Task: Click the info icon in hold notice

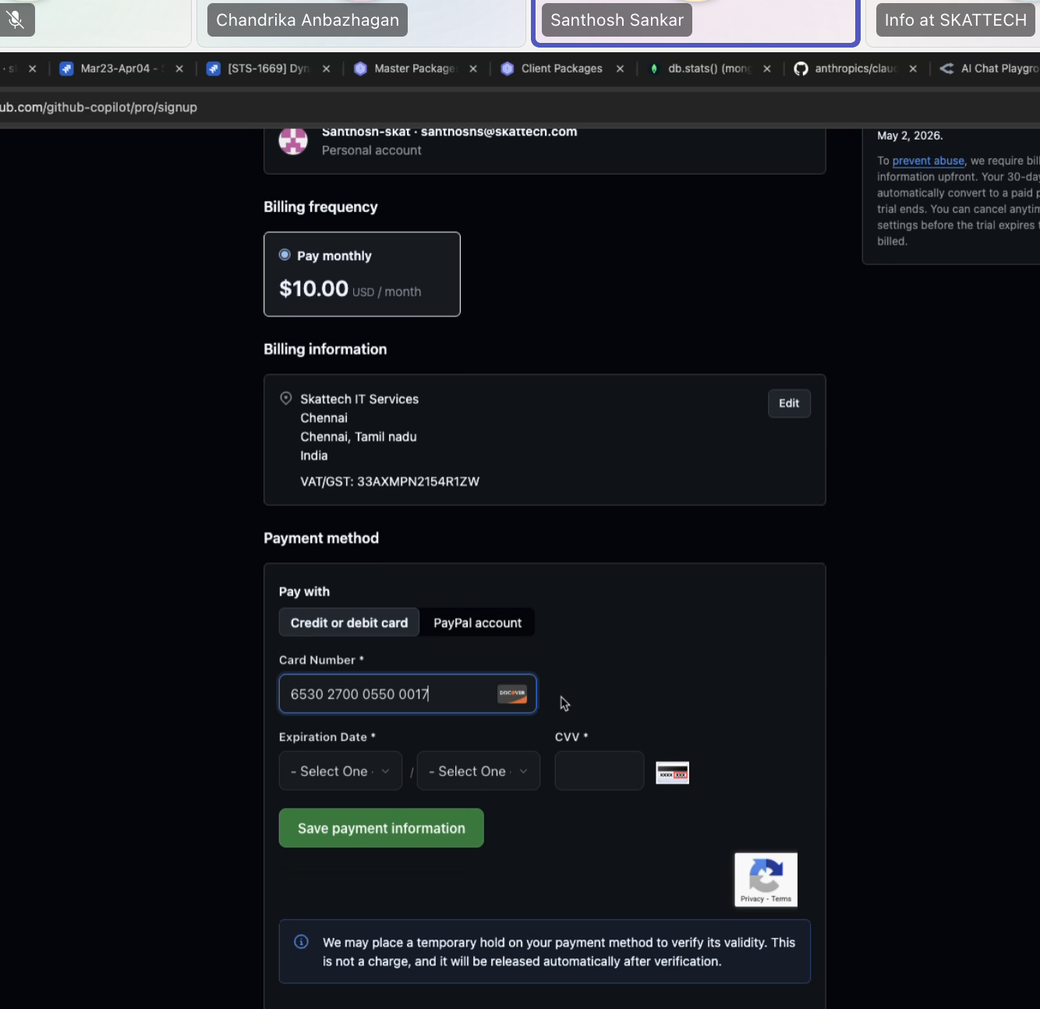Action: pyautogui.click(x=301, y=942)
